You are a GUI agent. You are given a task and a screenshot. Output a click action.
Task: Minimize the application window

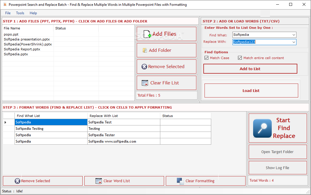[x=278, y=4]
